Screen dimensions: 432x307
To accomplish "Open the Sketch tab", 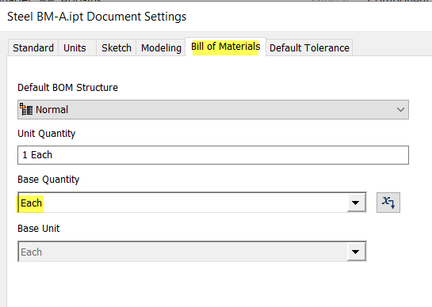I will 117,47.
